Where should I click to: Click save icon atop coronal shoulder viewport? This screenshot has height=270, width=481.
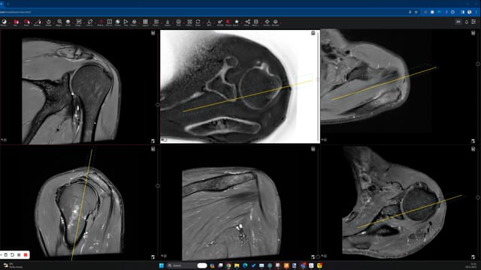pyautogui.click(x=153, y=33)
